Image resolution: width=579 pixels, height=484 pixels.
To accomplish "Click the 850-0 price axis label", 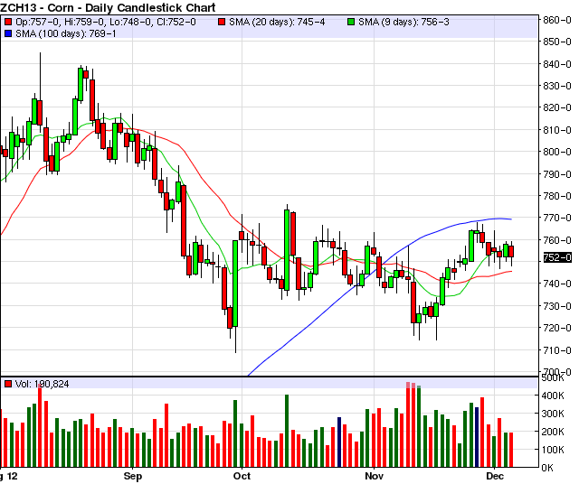I will point(557,42).
